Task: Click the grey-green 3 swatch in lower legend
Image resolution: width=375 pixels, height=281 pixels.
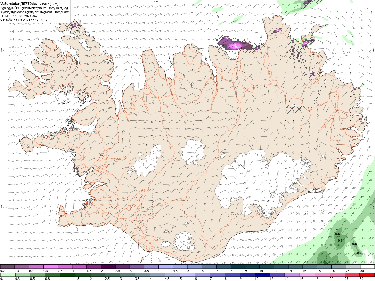Action: coord(127,275)
